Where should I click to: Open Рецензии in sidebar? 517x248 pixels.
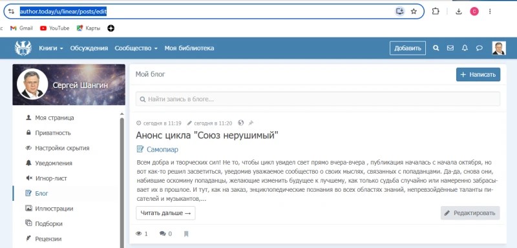click(x=48, y=239)
